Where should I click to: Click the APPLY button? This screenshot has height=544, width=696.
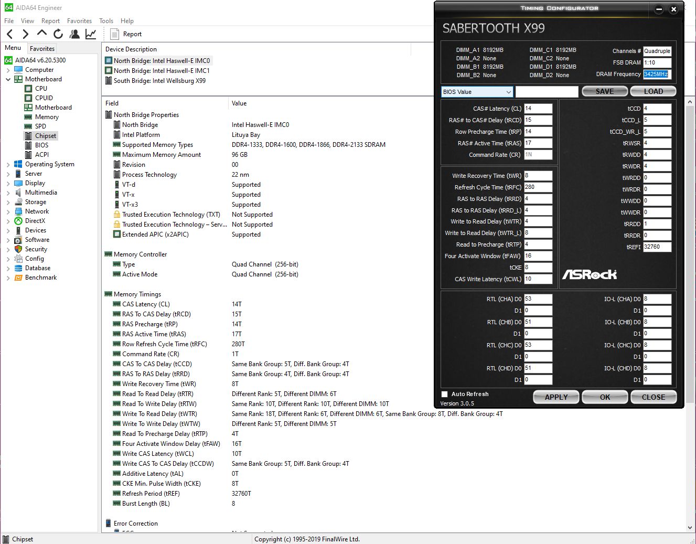pos(556,397)
